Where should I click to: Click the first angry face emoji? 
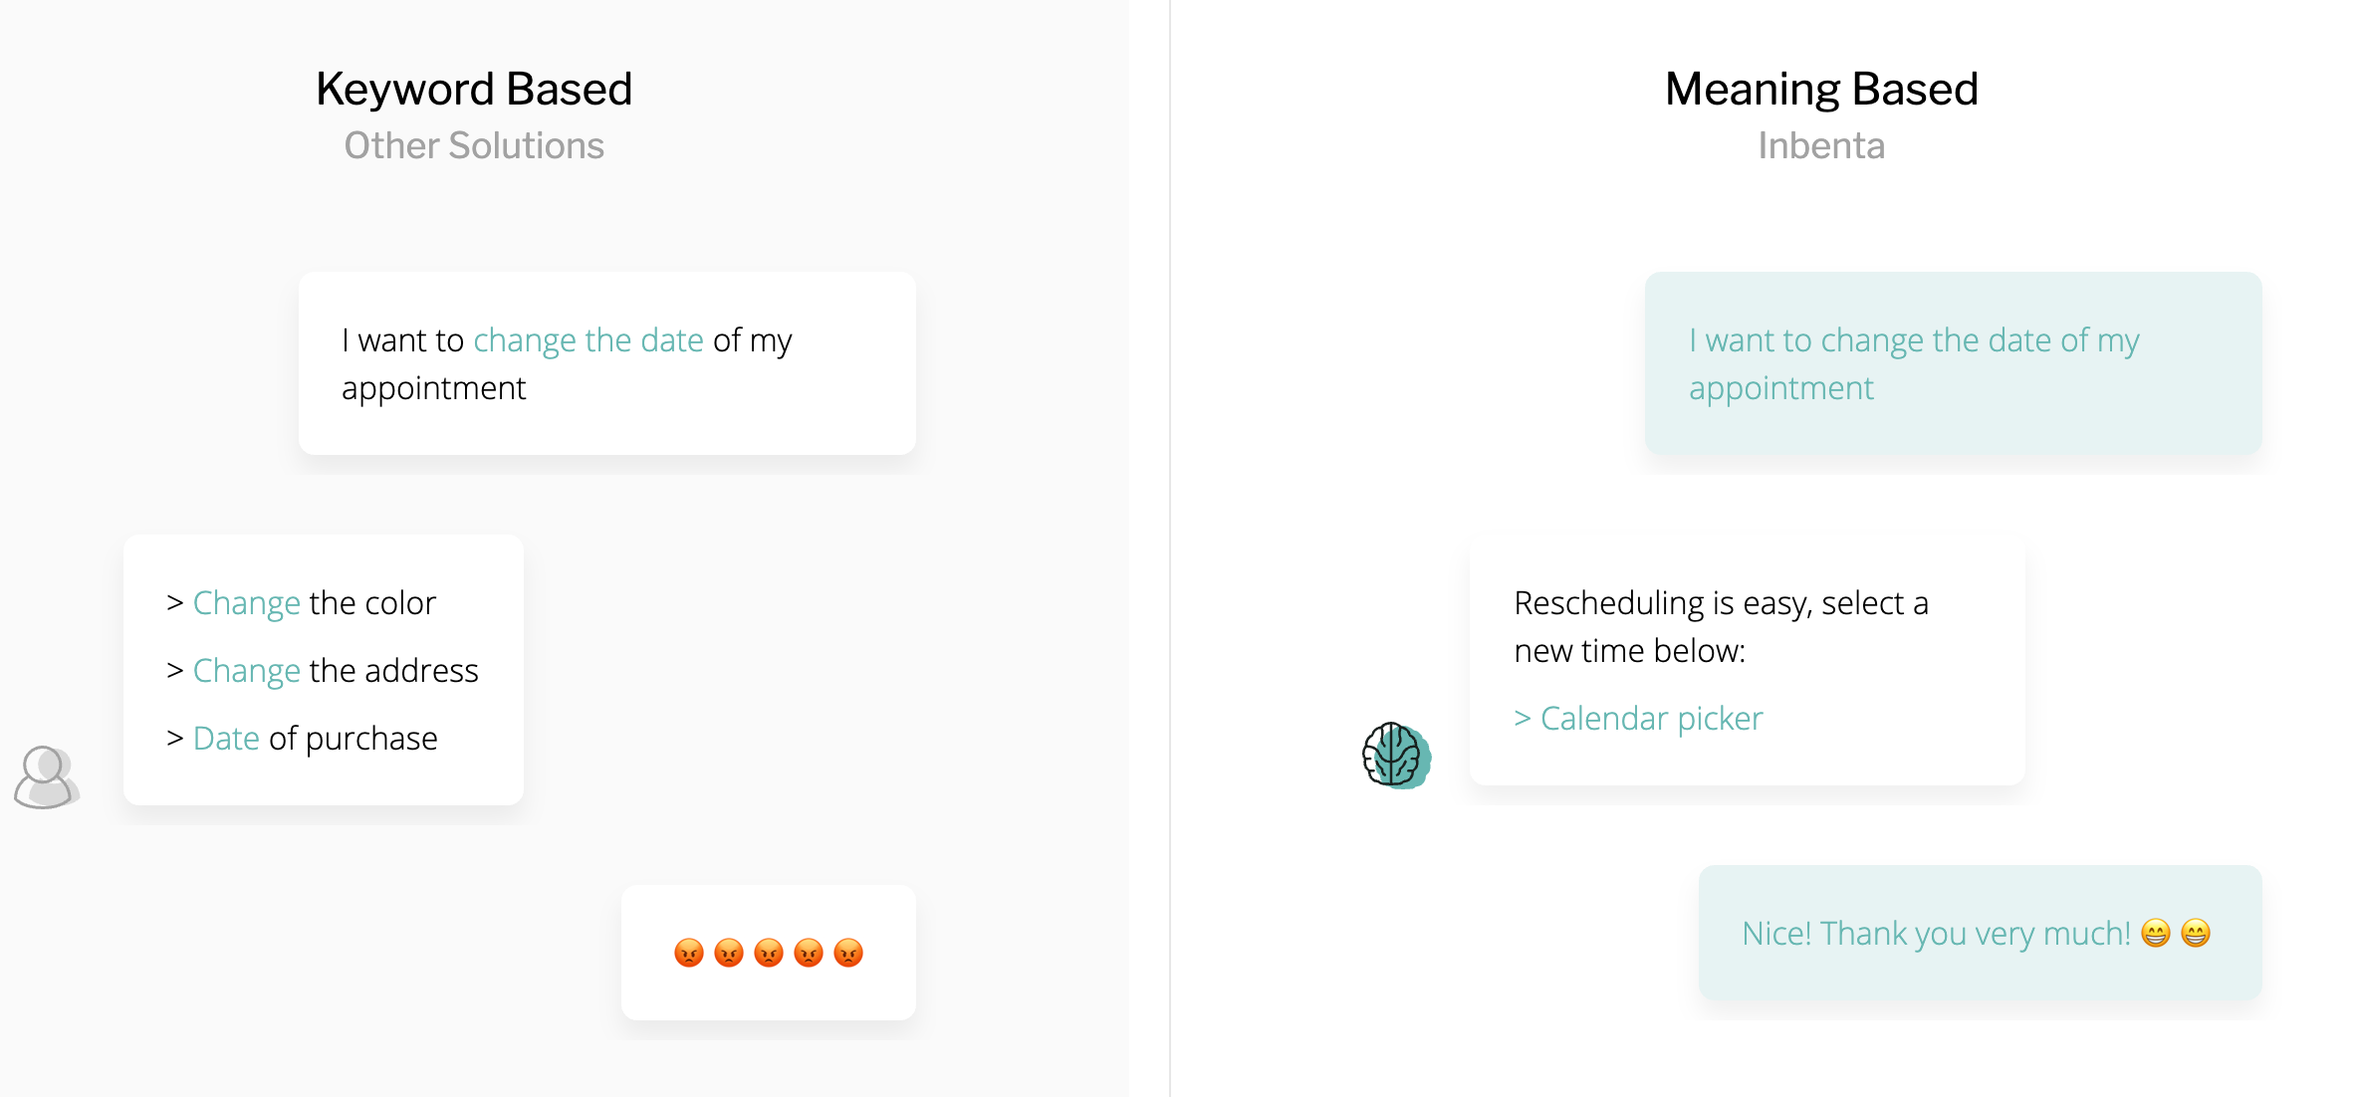click(688, 953)
